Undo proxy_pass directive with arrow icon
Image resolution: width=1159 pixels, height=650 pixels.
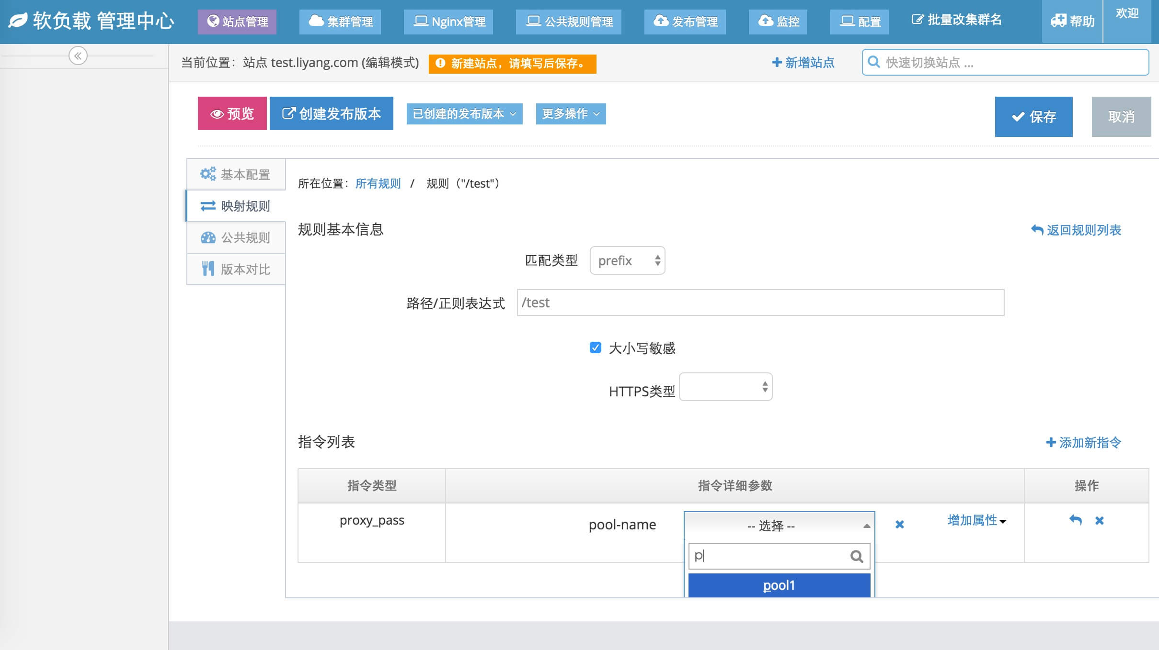(1075, 520)
